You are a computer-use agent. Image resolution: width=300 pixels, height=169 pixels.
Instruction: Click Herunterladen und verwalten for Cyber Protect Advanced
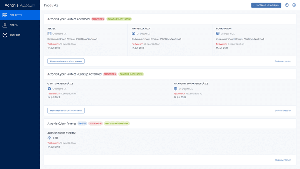66,61
